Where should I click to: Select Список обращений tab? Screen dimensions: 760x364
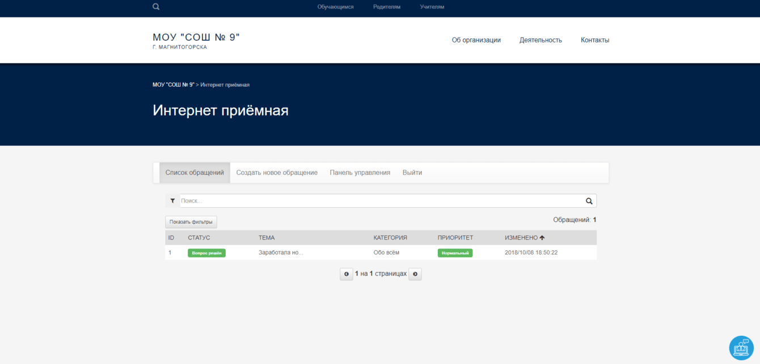pos(195,173)
